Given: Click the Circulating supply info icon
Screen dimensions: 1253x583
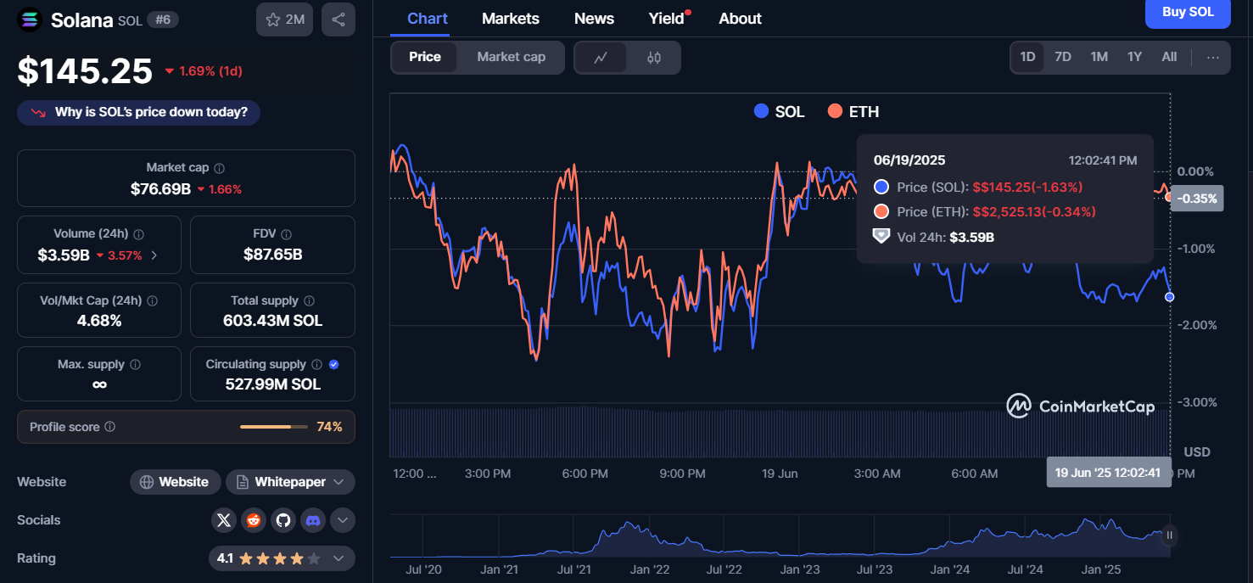Looking at the screenshot, I should (316, 364).
